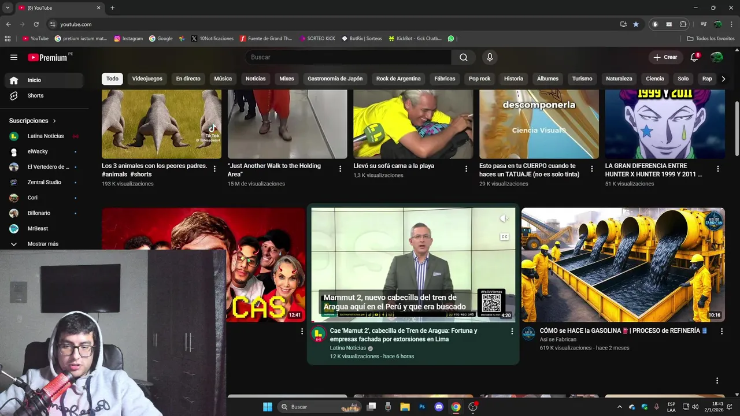Viewport: 740px width, 416px height.
Task: Select the Música filter chip
Action: 223,79
